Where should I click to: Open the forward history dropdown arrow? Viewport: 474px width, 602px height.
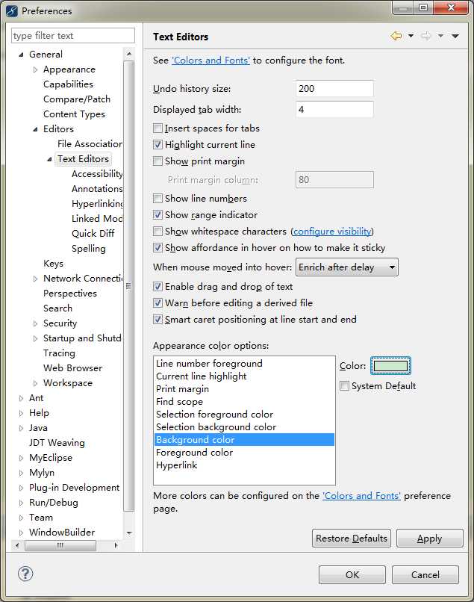coord(440,36)
